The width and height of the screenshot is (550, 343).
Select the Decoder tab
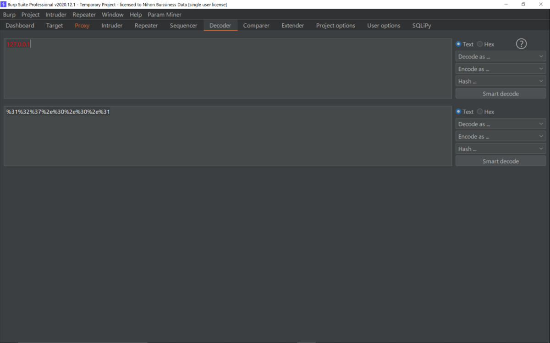pyautogui.click(x=220, y=26)
